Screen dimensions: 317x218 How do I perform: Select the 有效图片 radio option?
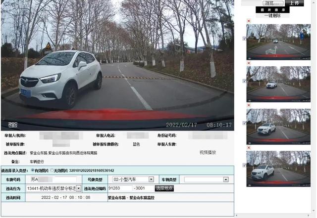coord(33,171)
